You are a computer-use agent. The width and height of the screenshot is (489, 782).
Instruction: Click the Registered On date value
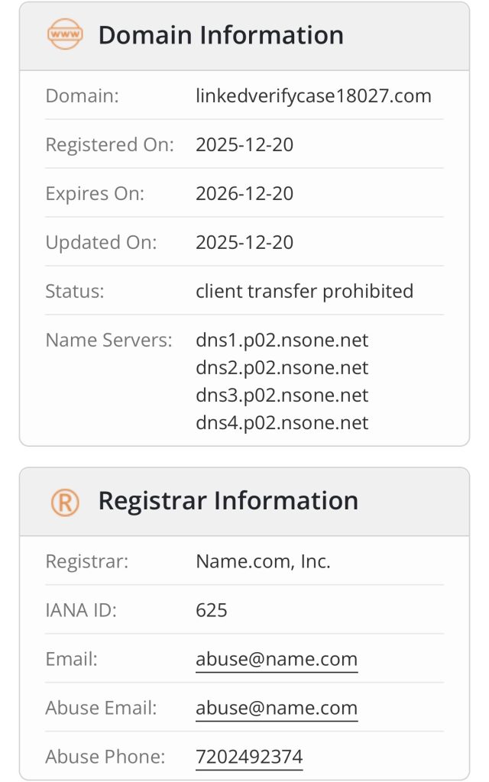(x=244, y=144)
